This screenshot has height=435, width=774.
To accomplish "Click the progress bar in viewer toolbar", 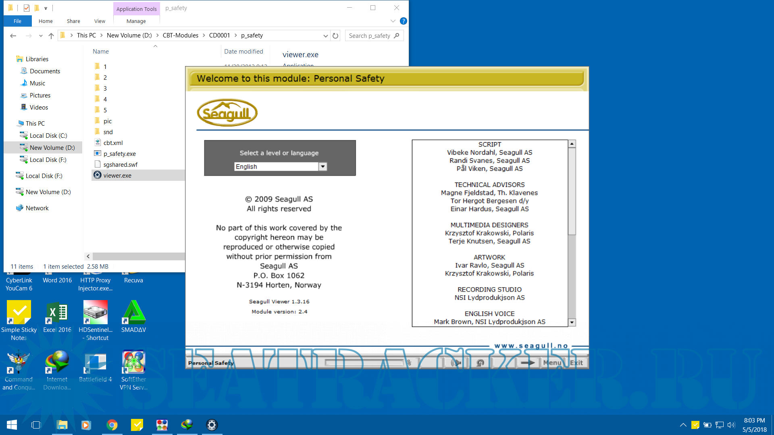I will 364,363.
